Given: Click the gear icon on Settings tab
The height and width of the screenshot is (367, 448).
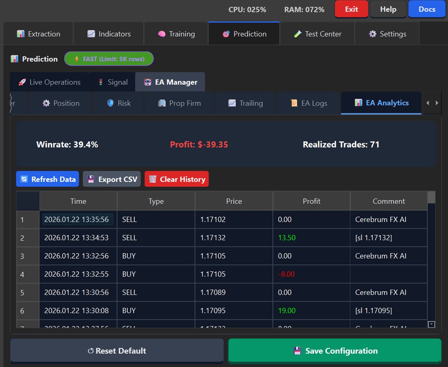Looking at the screenshot, I should click(372, 34).
